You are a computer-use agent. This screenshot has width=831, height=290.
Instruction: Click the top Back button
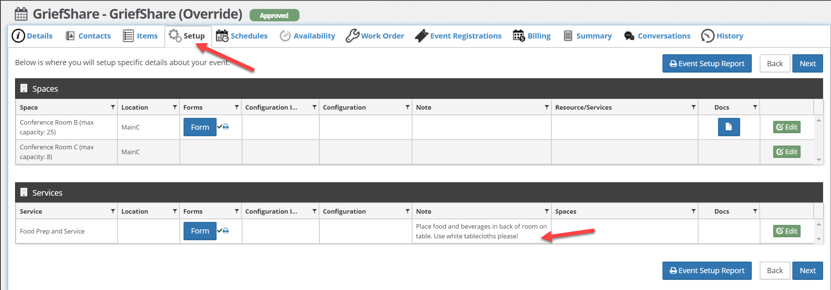click(775, 64)
